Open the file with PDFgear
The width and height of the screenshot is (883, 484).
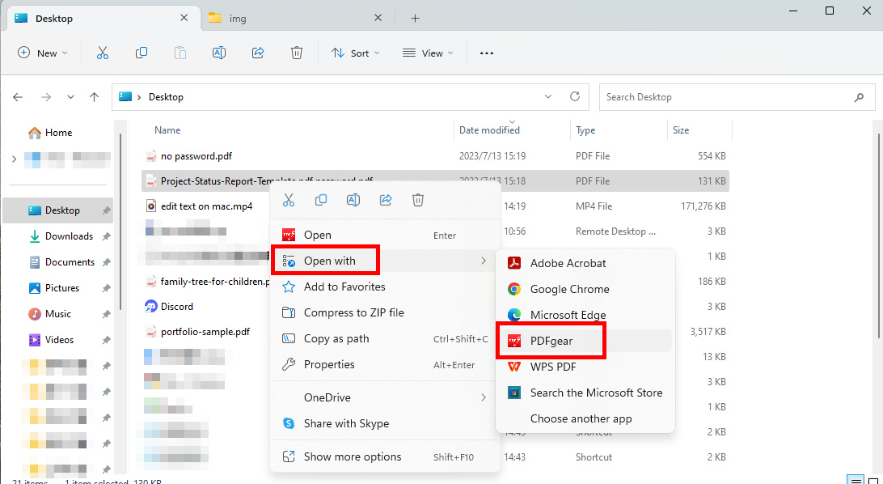[x=551, y=341]
